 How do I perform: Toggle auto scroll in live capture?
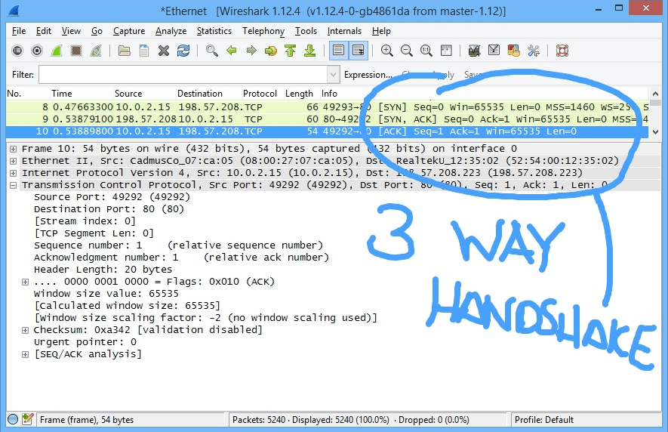coord(358,51)
